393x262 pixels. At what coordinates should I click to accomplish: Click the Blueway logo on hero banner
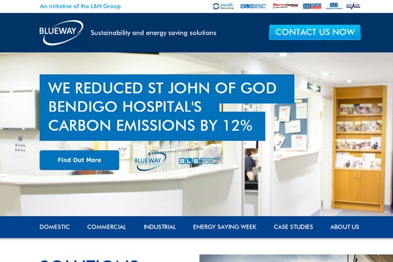pyautogui.click(x=150, y=161)
